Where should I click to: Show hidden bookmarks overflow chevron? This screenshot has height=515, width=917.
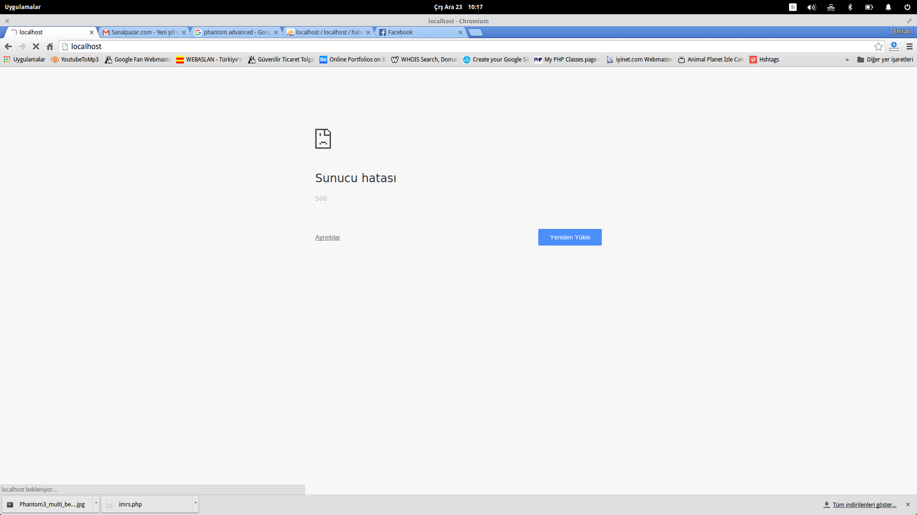tap(847, 60)
